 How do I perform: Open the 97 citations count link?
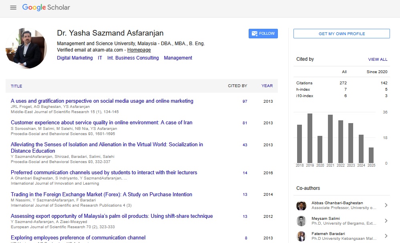coord(245,102)
